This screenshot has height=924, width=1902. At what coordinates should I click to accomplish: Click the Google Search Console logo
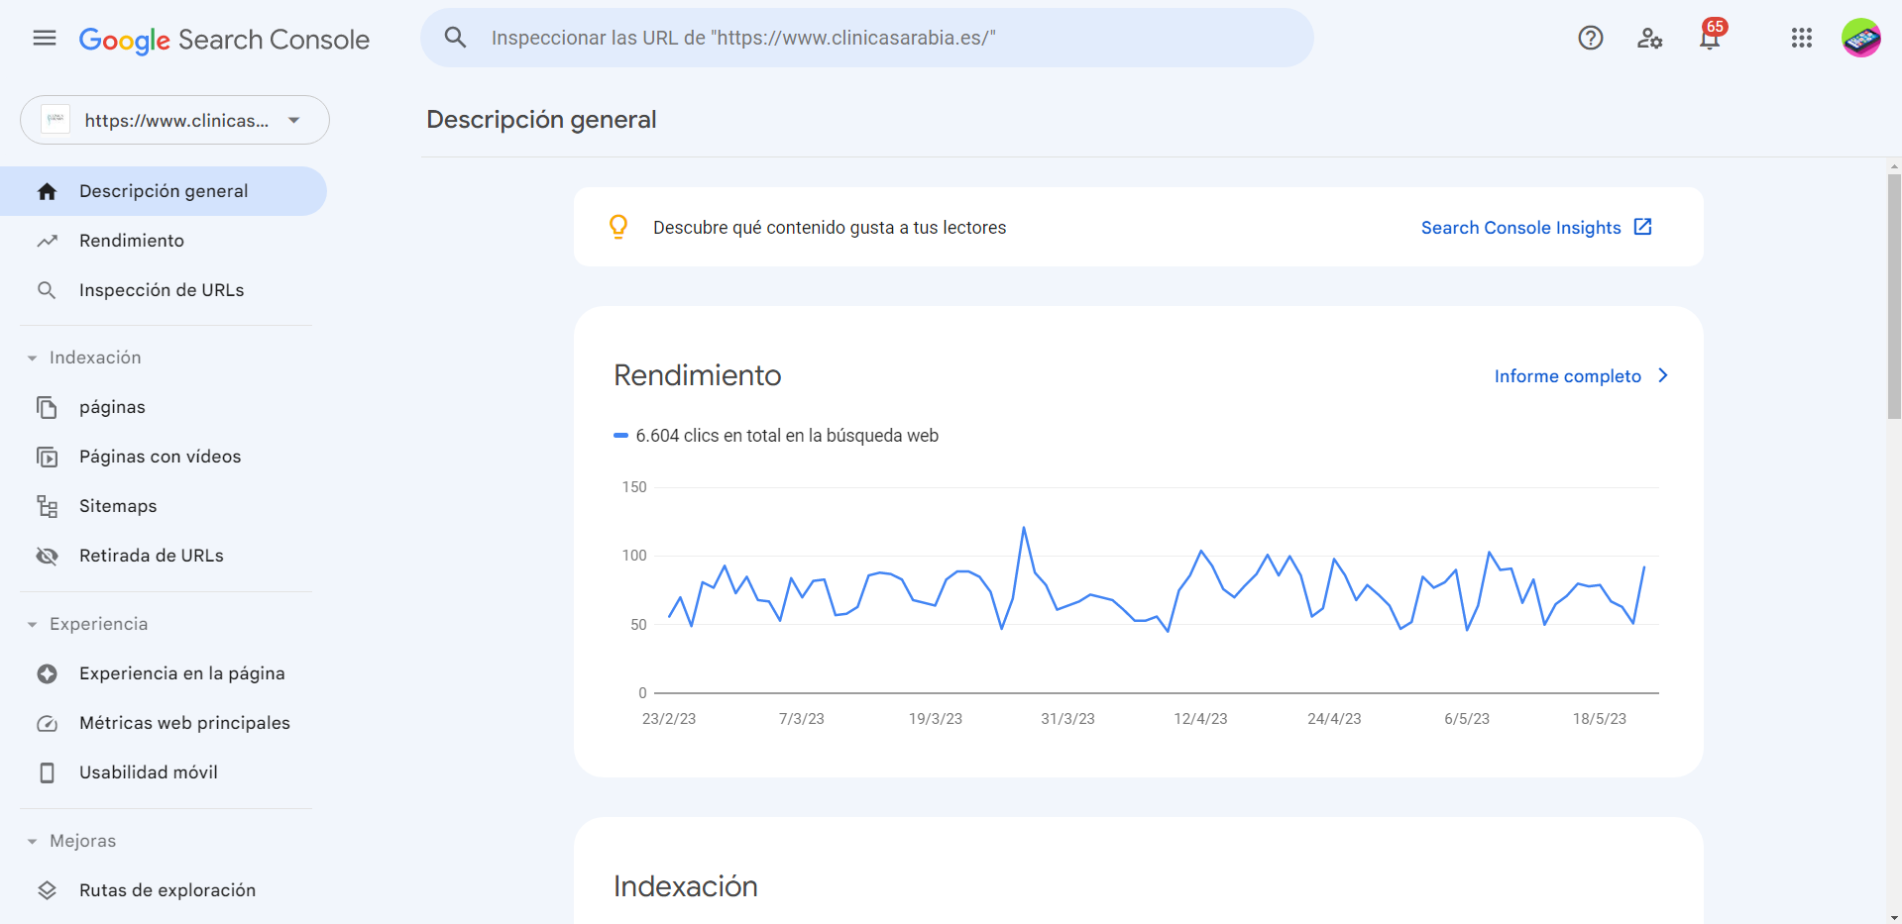(x=224, y=40)
